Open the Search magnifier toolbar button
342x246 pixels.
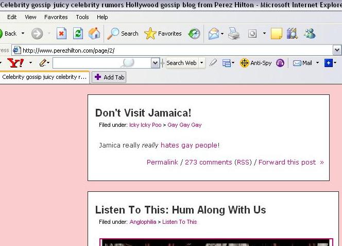point(123,34)
